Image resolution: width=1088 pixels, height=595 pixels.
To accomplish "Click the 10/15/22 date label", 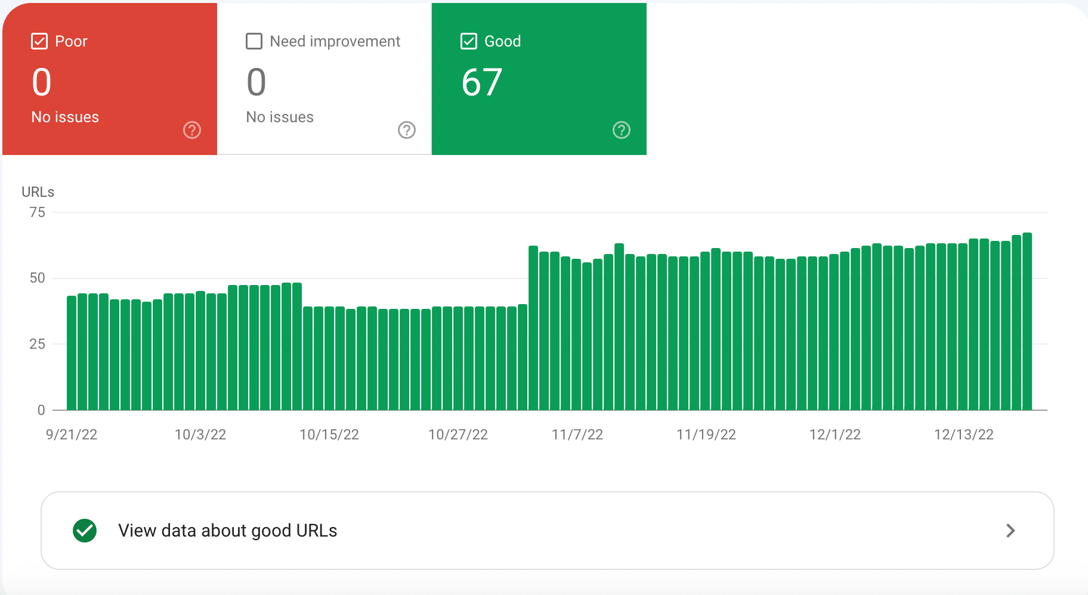I will [x=329, y=435].
